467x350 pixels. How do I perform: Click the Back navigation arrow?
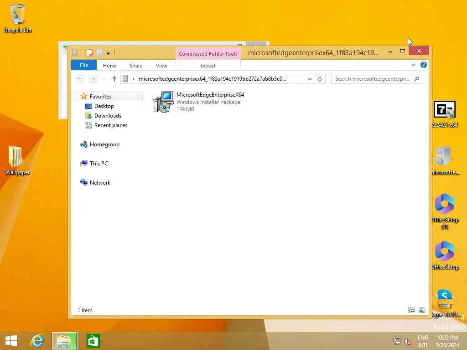(x=80, y=79)
